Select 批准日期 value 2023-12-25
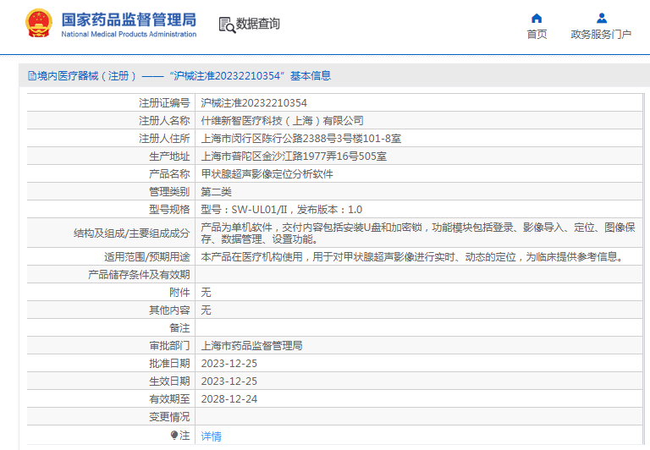Viewport: 650px width, 450px height. 229,364
